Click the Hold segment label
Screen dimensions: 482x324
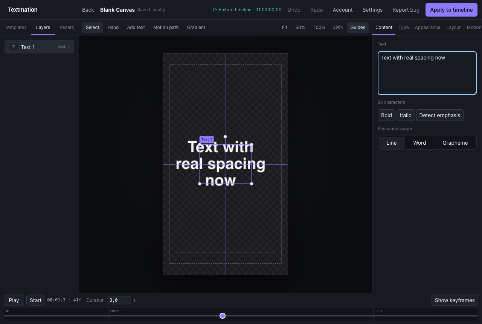pyautogui.click(x=114, y=311)
